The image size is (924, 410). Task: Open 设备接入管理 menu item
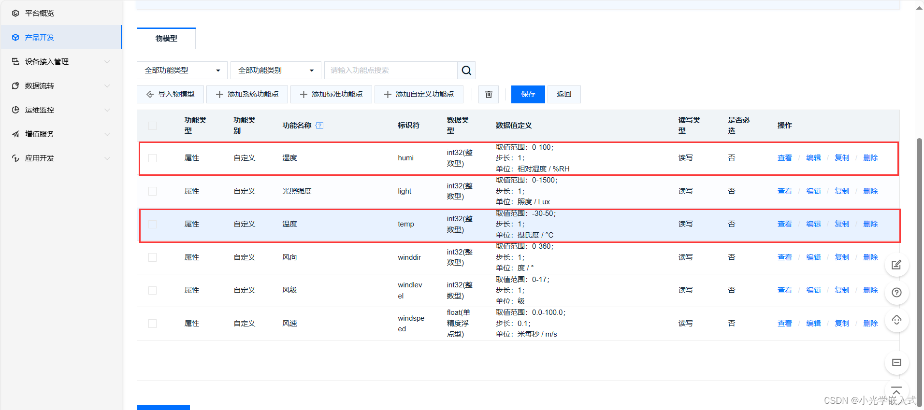[x=61, y=61]
